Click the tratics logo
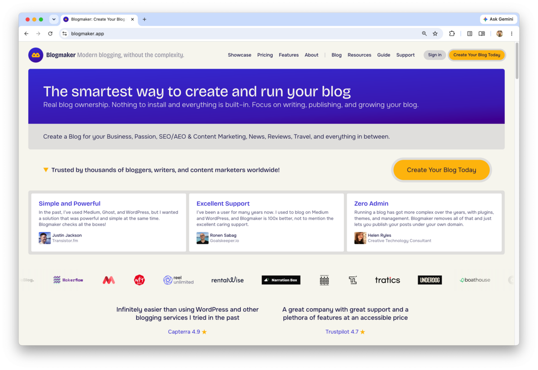The height and width of the screenshot is (370, 538). coord(387,280)
